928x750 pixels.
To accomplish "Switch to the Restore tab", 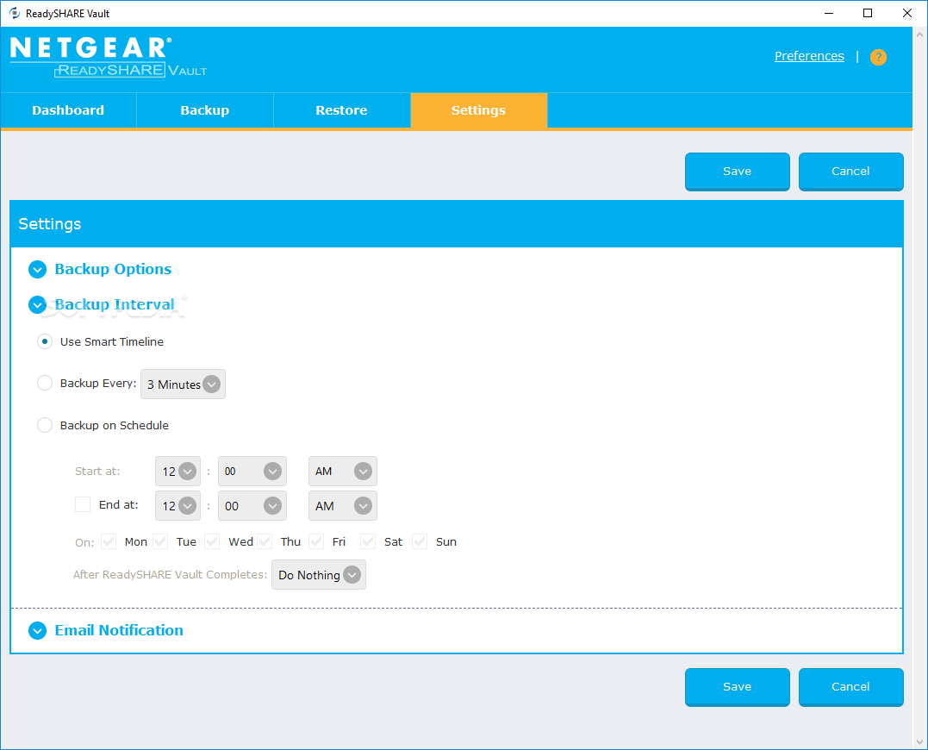I will (341, 110).
